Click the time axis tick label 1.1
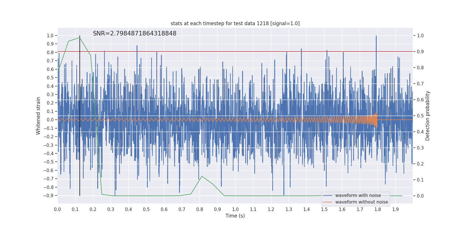Image resolution: width=459 pixels, height=229 pixels. coord(253,210)
